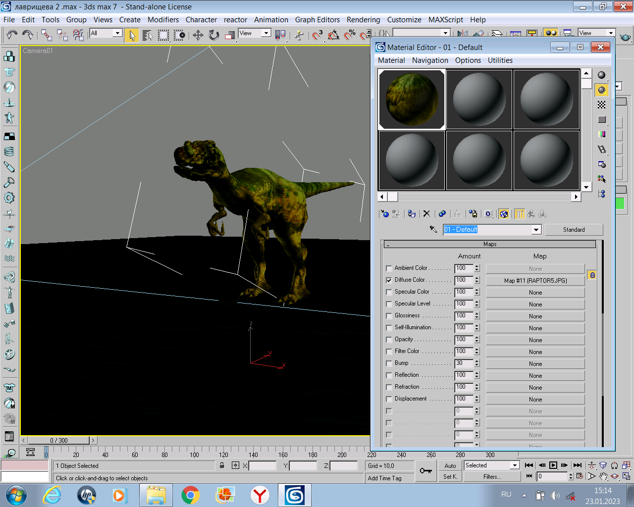Image resolution: width=634 pixels, height=507 pixels.
Task: Click the Pick Material eyedropper icon
Action: click(433, 229)
